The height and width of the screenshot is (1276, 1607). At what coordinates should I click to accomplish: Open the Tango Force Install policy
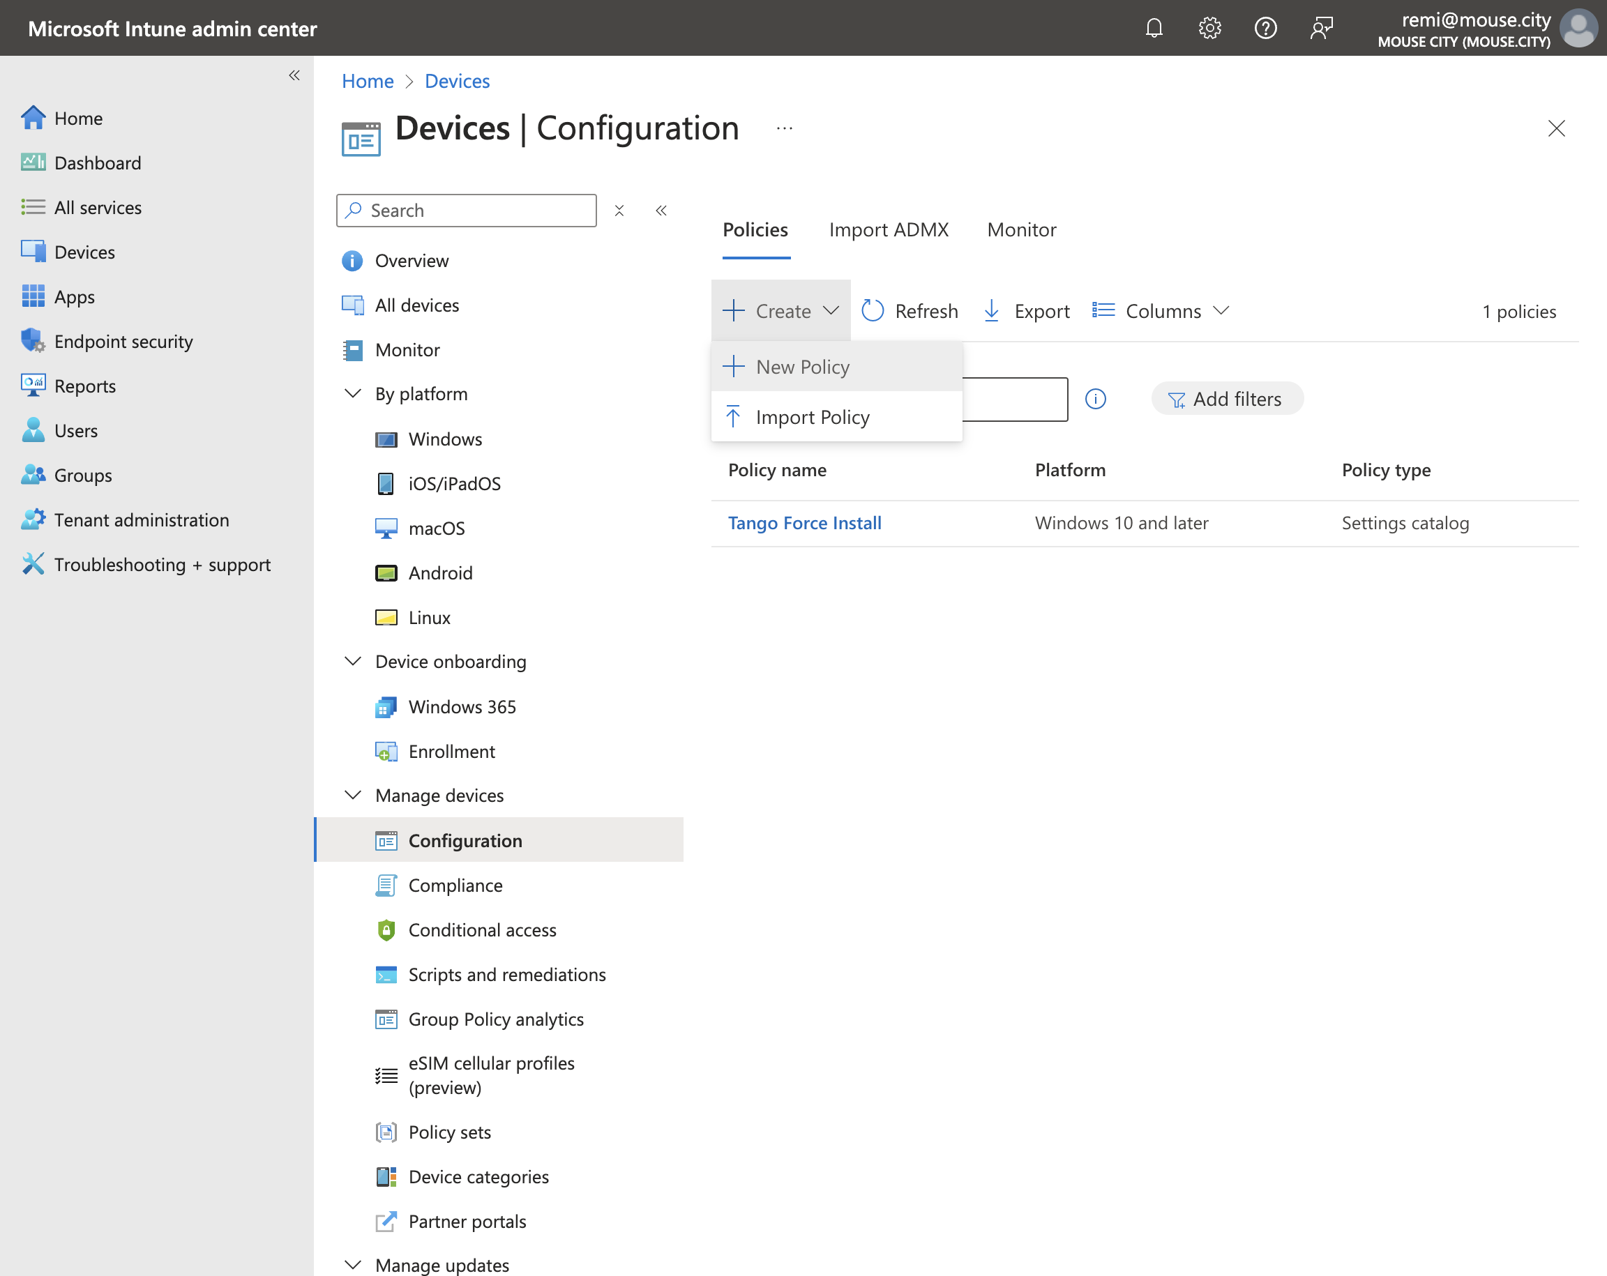tap(804, 523)
